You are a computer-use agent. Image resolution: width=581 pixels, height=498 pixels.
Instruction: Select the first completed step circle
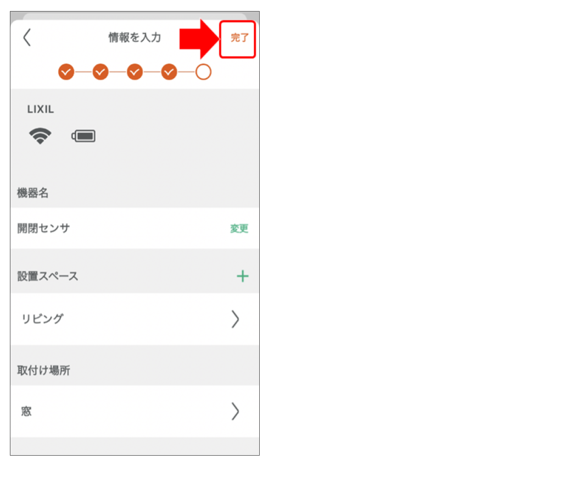(66, 72)
